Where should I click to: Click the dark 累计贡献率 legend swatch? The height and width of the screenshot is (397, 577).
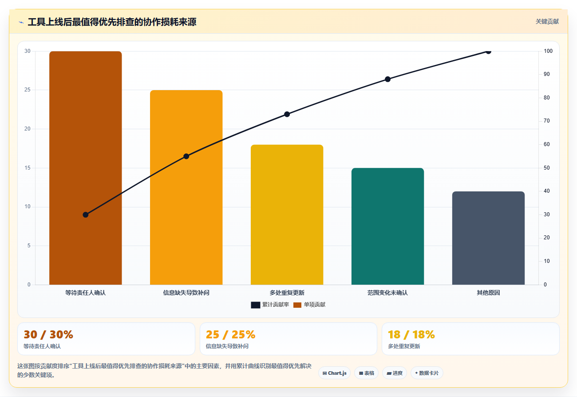click(255, 305)
